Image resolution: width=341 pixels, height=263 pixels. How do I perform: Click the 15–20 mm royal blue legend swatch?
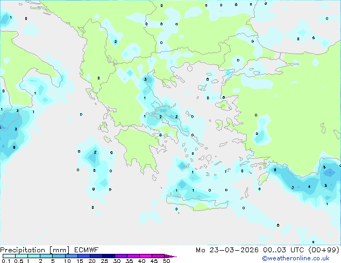click(x=84, y=256)
